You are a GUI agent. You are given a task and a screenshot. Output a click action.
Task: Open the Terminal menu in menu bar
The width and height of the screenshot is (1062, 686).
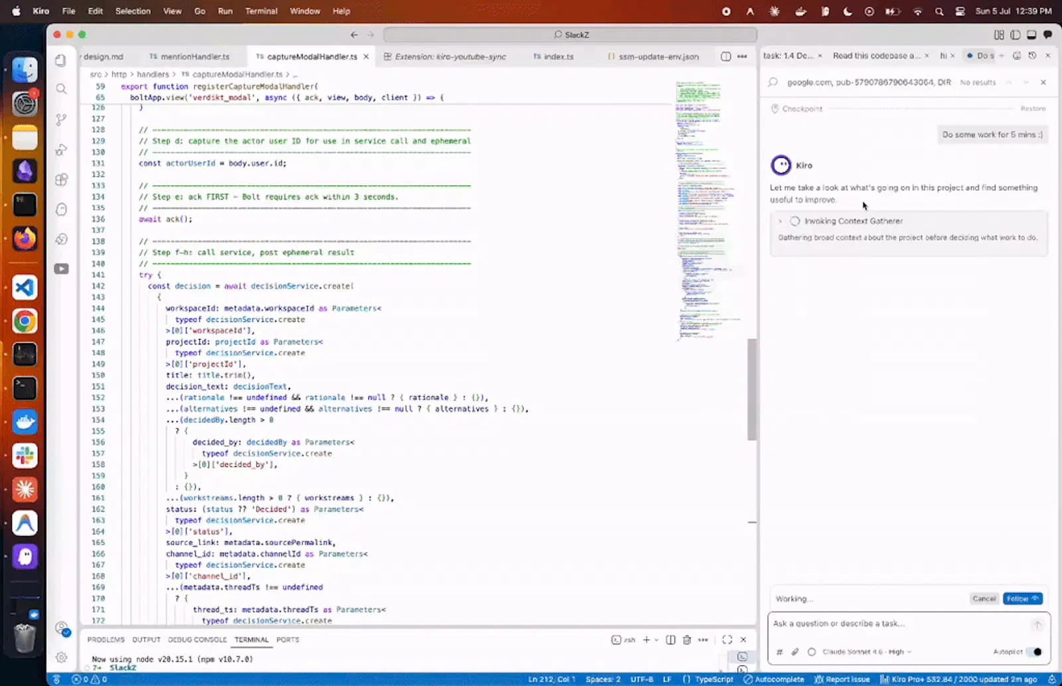262,11
